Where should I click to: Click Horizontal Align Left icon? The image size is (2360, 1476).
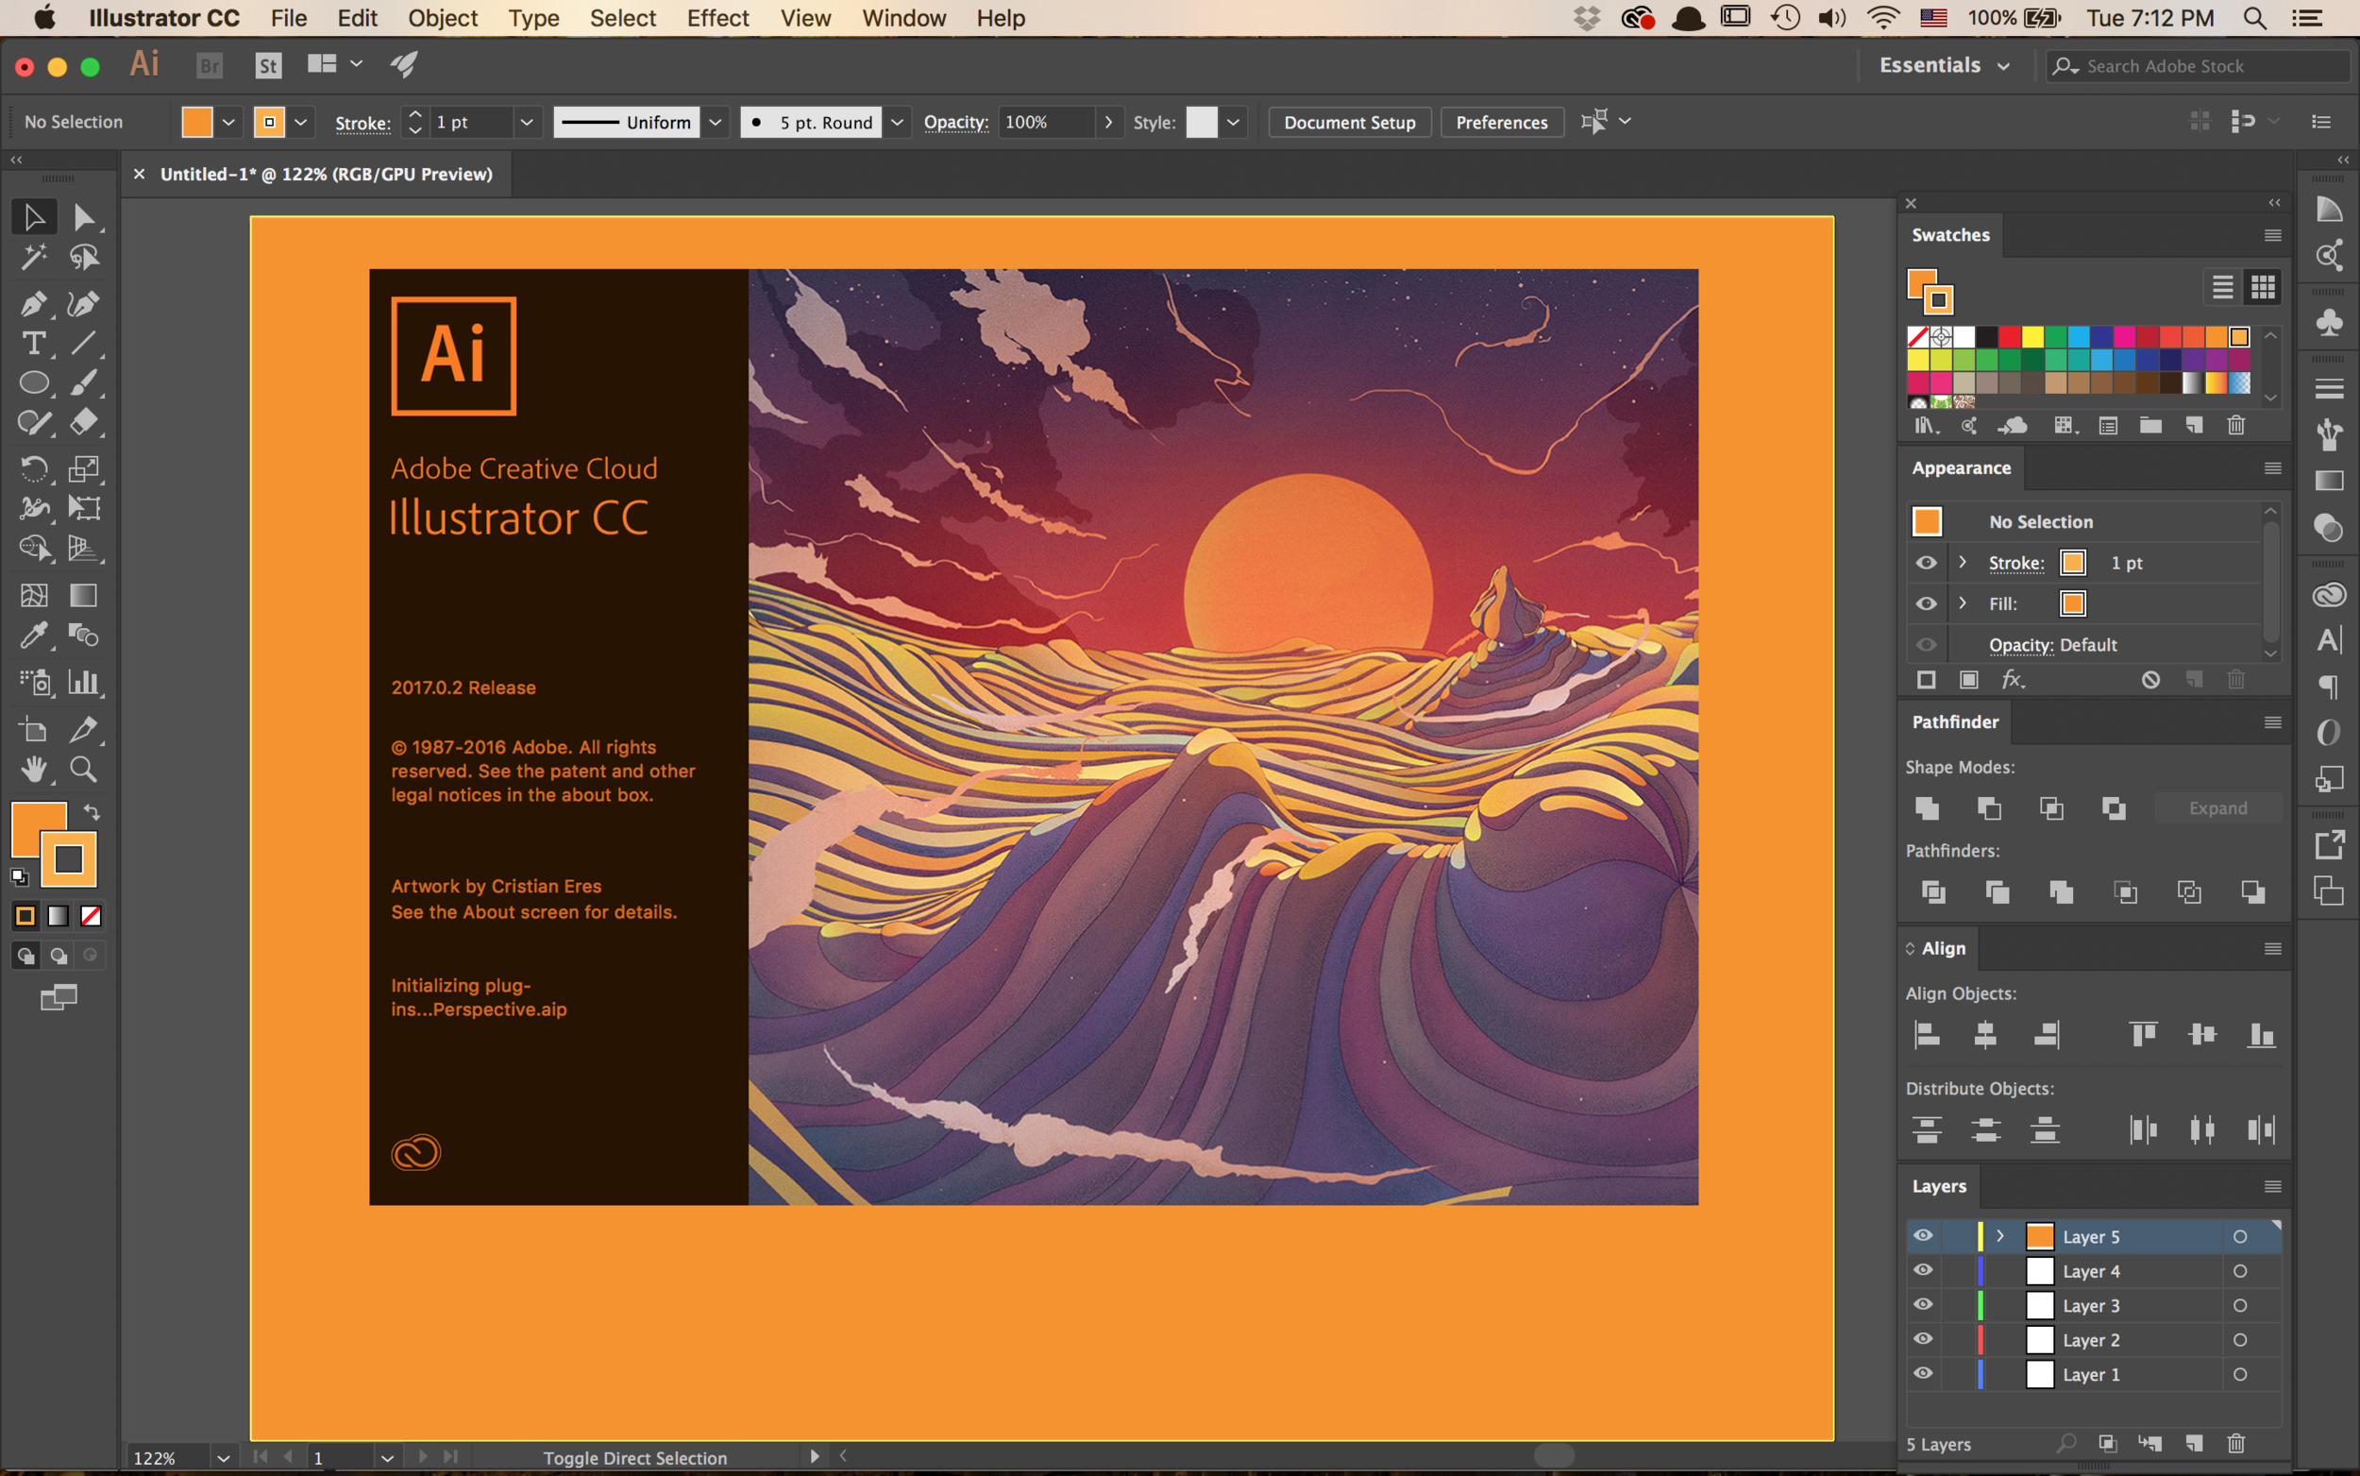1927,1034
